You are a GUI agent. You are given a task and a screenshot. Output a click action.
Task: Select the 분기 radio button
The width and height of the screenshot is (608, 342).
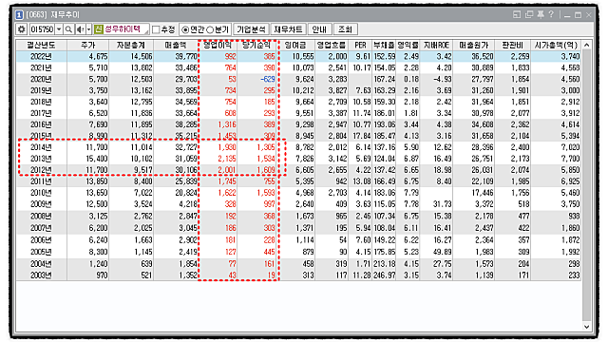pos(211,29)
